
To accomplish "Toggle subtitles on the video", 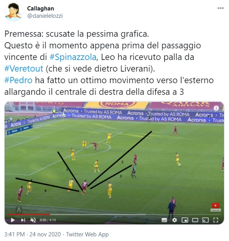I will point(164,220).
